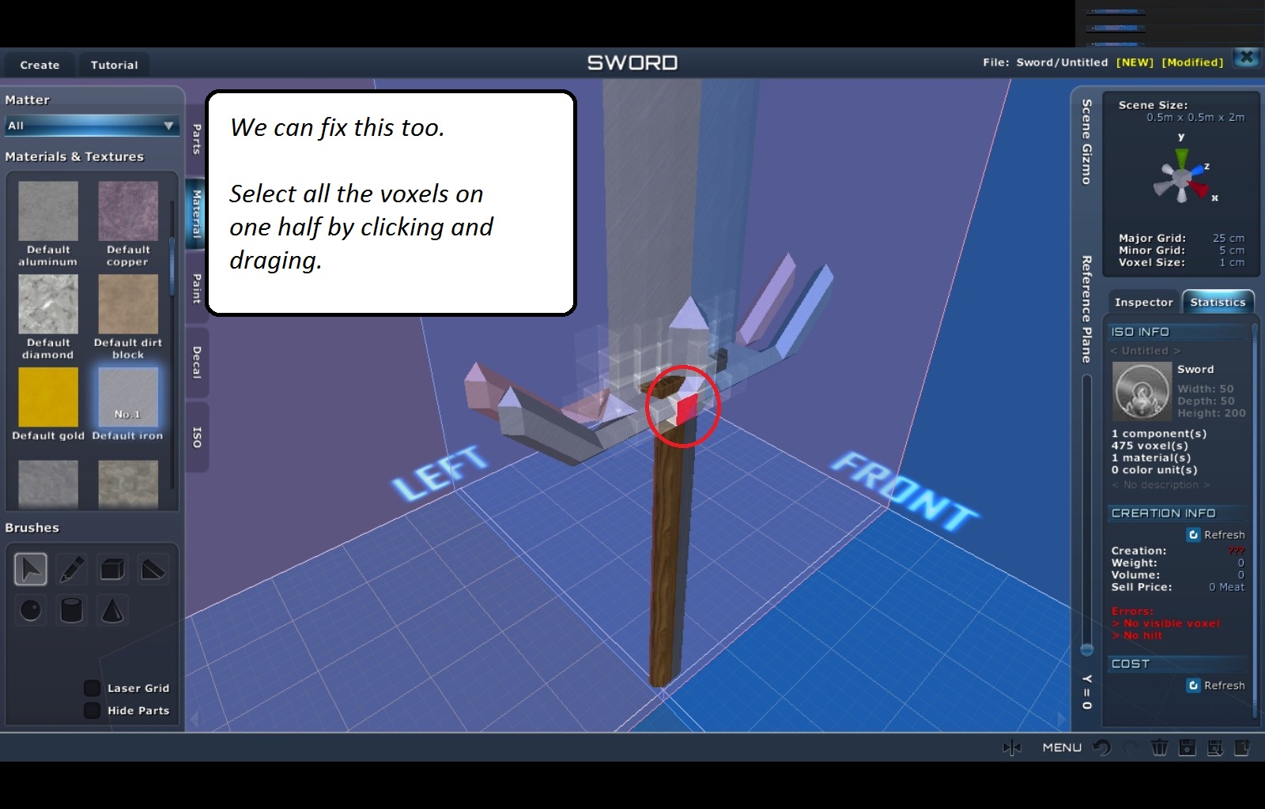The width and height of the screenshot is (1265, 809).
Task: Enable the Hide Parts checkbox
Action: [x=93, y=710]
